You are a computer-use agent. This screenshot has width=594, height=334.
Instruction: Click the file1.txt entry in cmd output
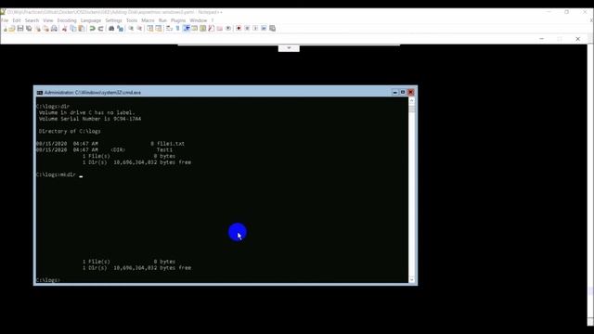click(x=171, y=144)
